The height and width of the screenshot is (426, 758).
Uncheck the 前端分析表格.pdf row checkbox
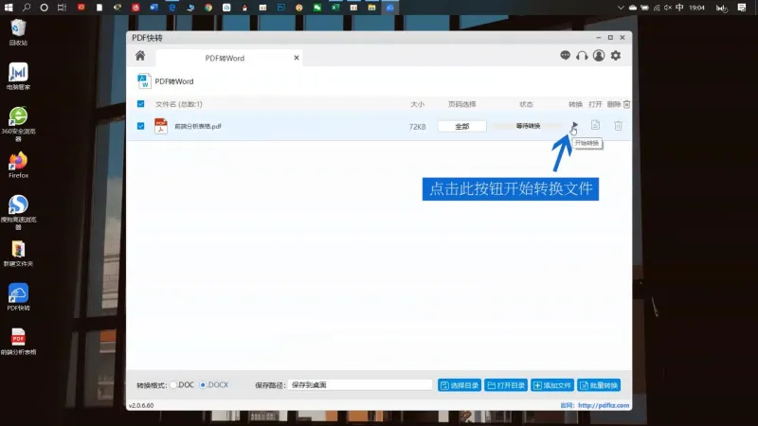[x=140, y=126]
